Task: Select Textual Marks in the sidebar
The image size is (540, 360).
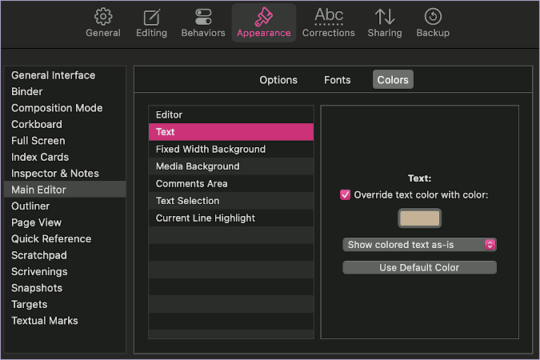Action: pyautogui.click(x=65, y=321)
